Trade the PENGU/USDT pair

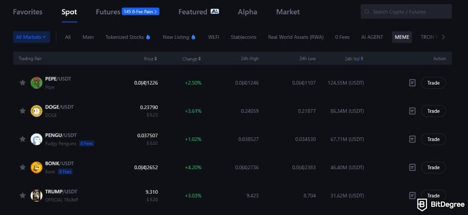(433, 139)
